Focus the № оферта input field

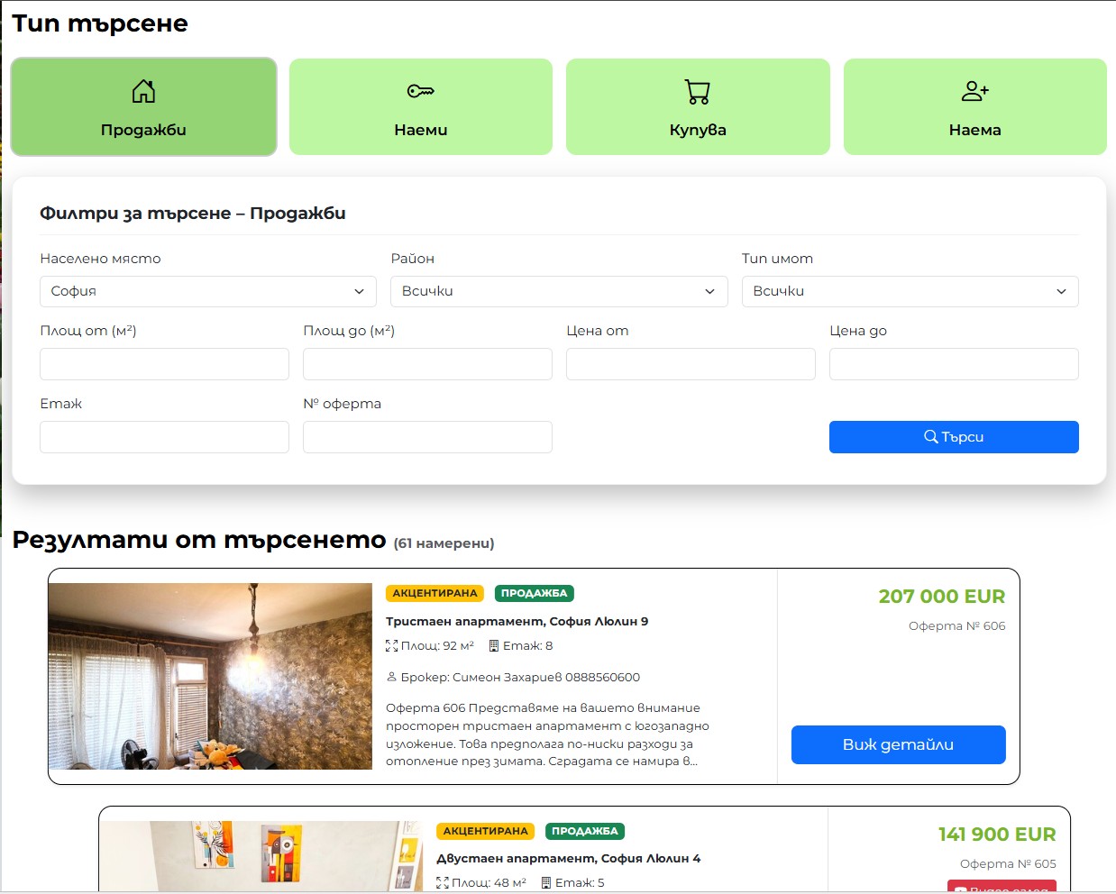click(x=427, y=437)
